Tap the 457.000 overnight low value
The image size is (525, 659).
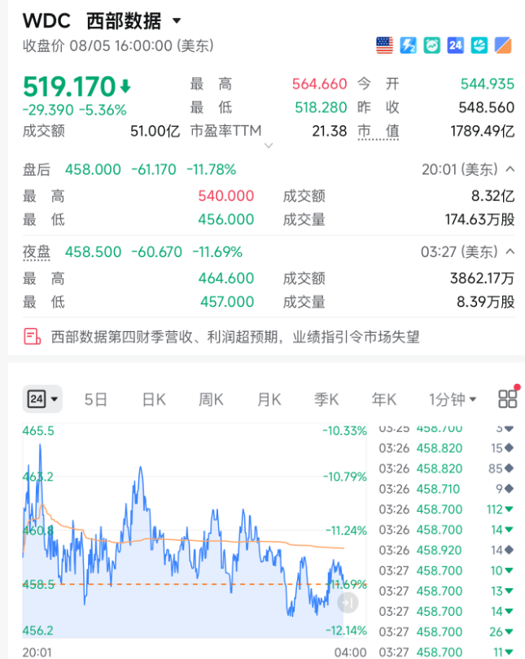coord(227,302)
